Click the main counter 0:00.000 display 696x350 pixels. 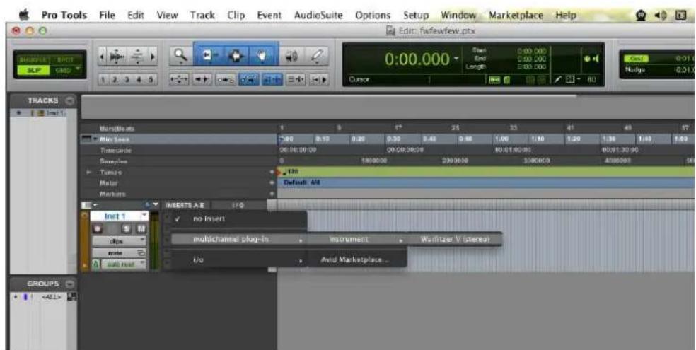click(417, 59)
